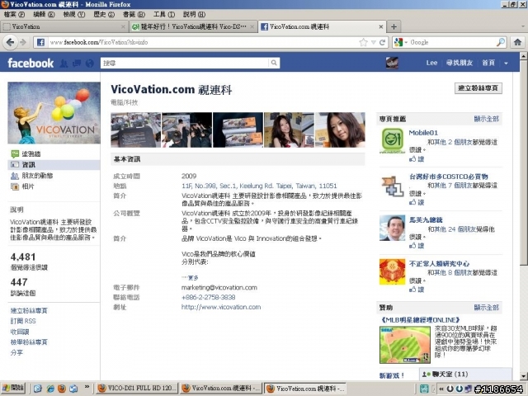528x396 pixels.
Task: Open the 歷史 menu
Action: pos(104,15)
